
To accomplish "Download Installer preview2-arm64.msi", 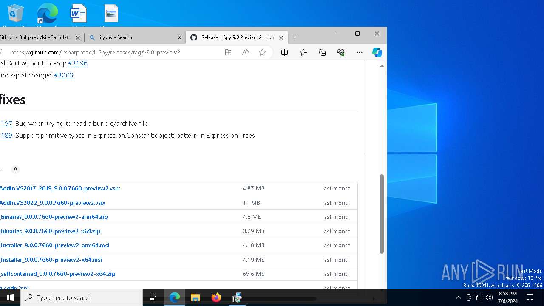I will (54, 245).
